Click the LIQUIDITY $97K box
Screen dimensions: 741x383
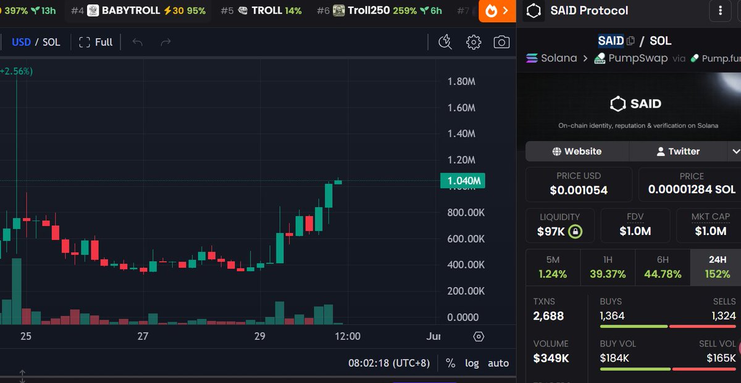tap(560, 225)
